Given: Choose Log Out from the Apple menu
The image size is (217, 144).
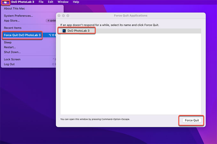Looking at the screenshot, I should click(x=9, y=64).
